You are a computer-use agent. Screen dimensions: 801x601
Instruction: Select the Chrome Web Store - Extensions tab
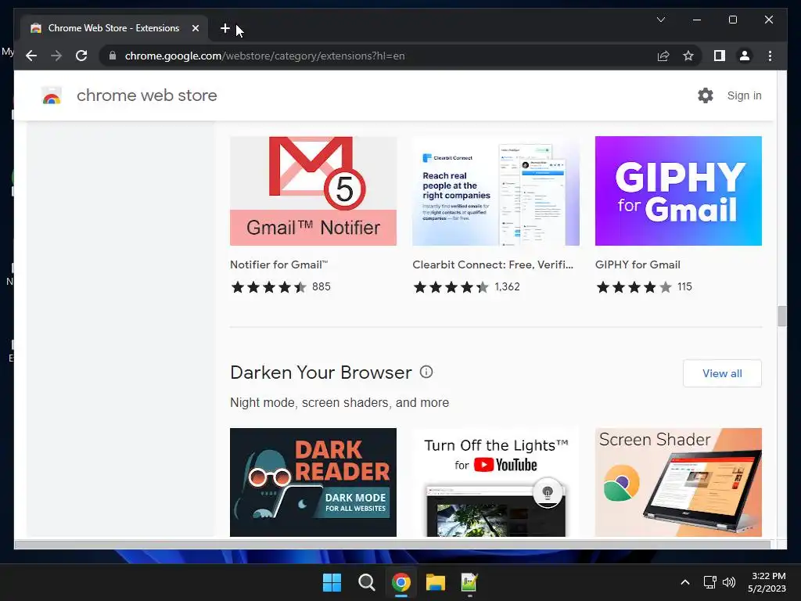114,28
